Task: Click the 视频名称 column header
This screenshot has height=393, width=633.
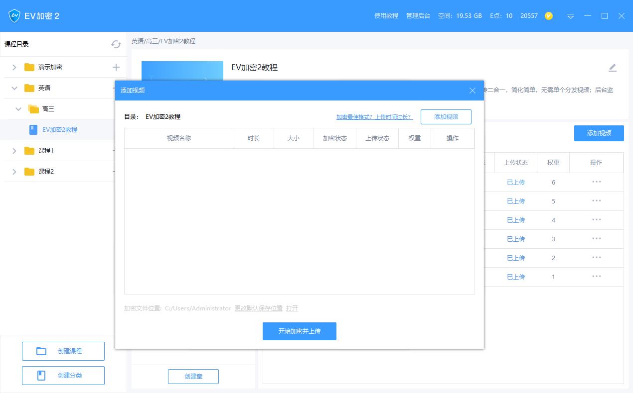Action: [179, 138]
